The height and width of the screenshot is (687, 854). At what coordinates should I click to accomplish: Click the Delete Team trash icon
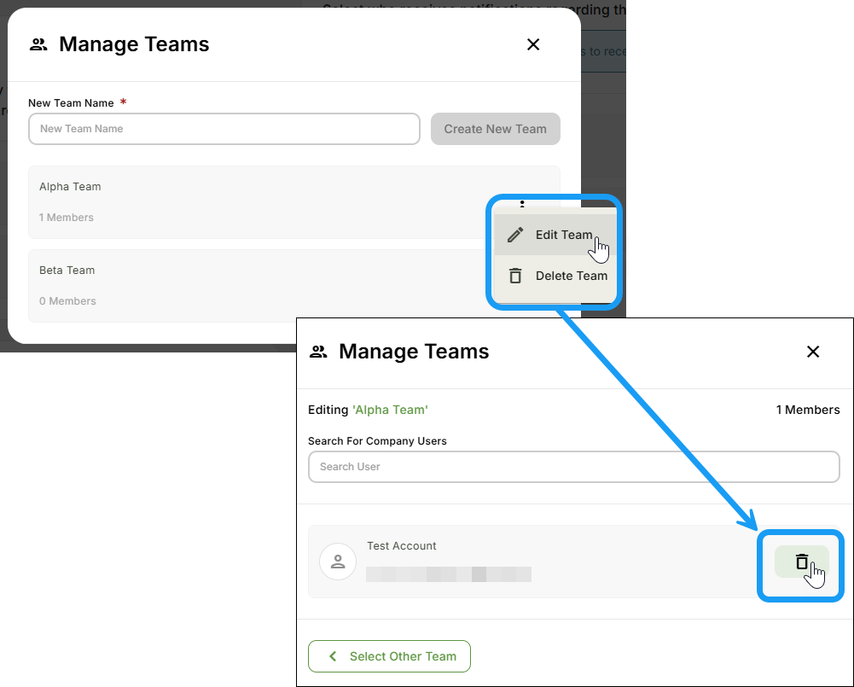[514, 275]
